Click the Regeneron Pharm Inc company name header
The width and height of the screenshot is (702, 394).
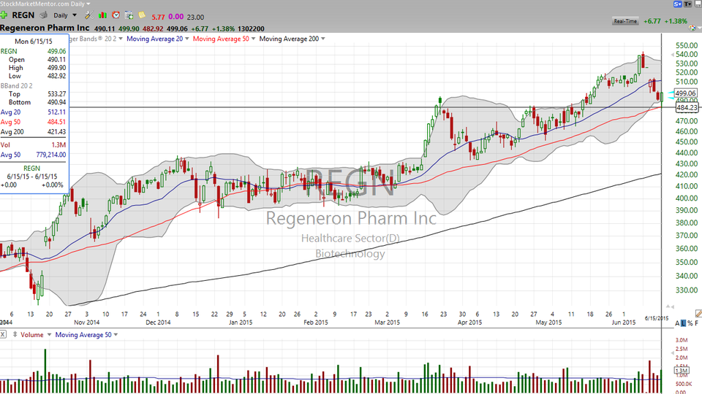(45, 28)
